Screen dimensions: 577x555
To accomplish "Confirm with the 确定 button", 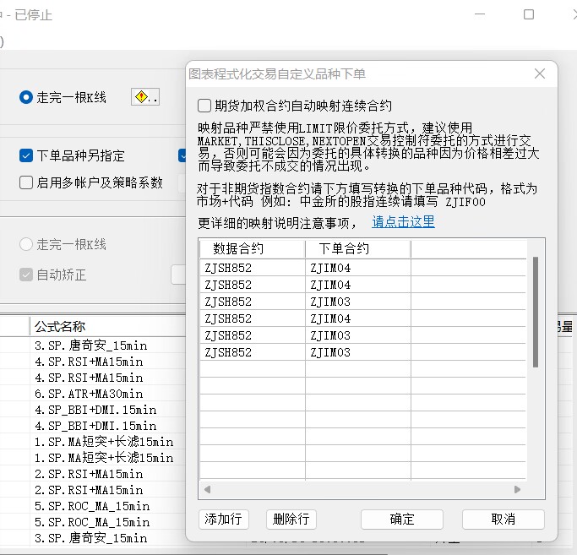I will [402, 520].
